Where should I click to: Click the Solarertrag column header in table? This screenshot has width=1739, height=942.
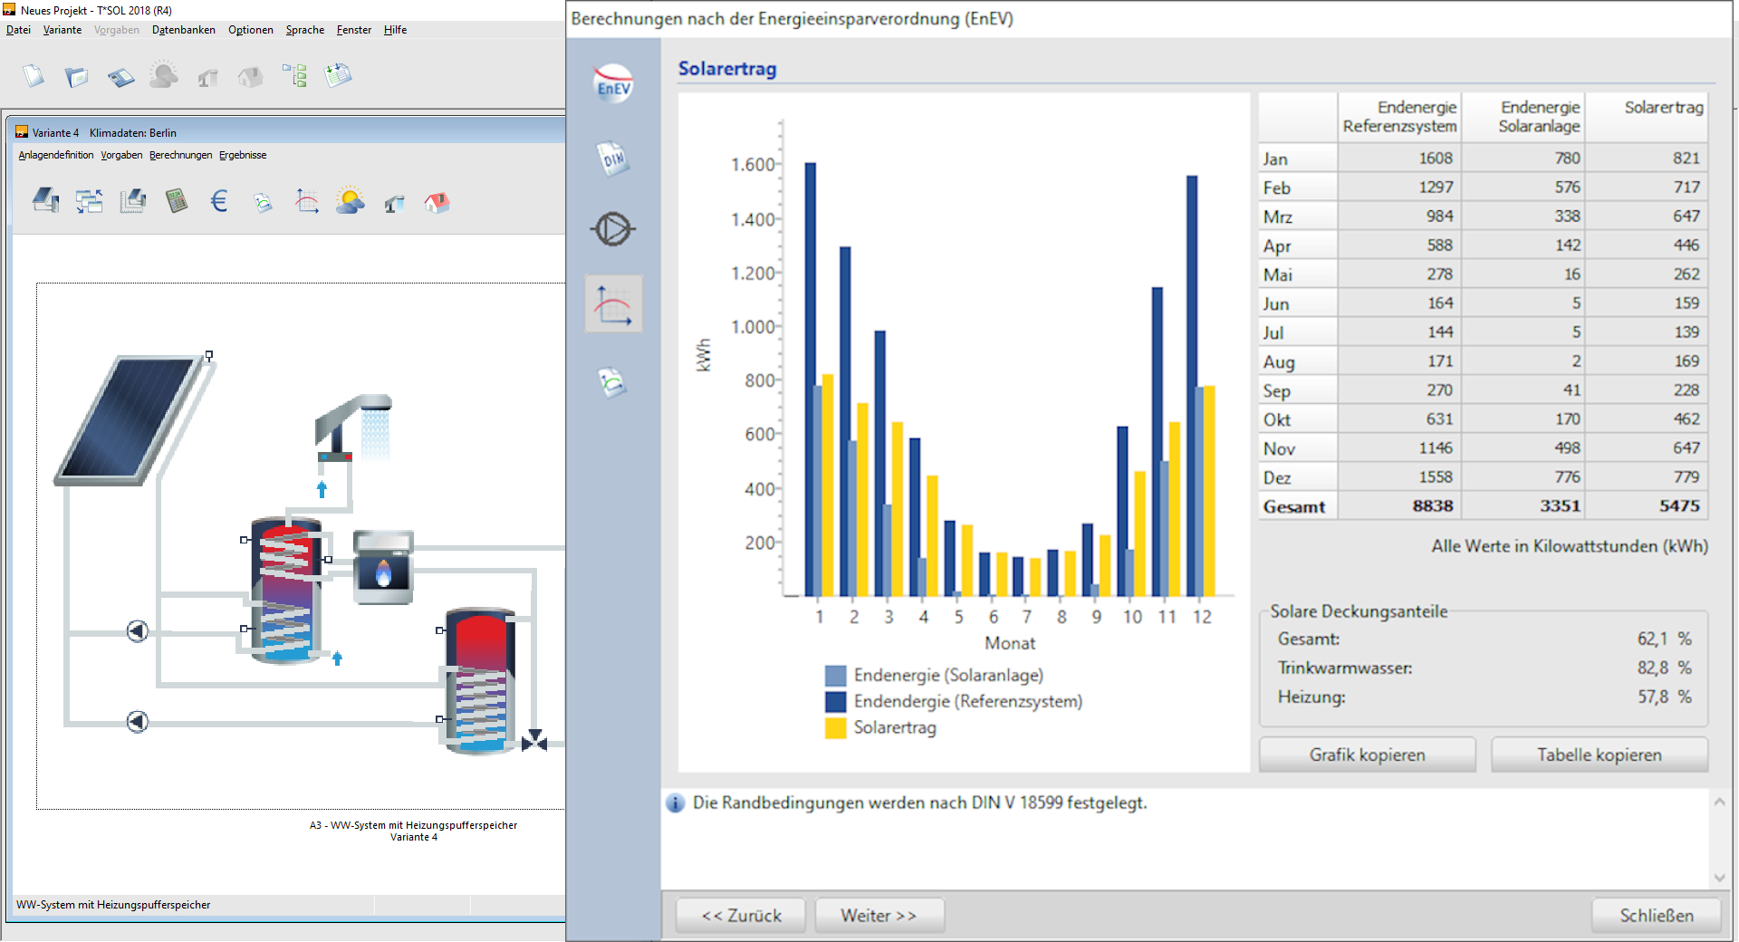click(1647, 117)
